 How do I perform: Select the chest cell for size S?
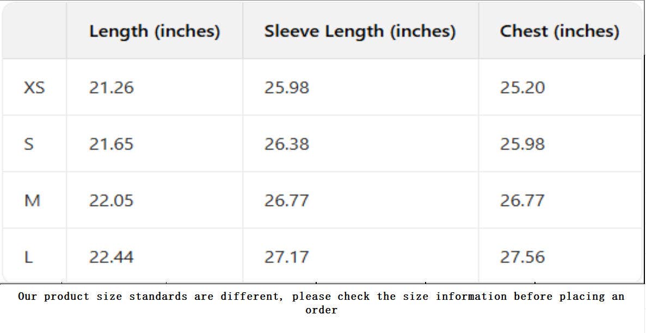(522, 144)
